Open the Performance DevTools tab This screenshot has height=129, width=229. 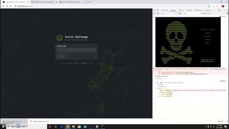coord(198,10)
